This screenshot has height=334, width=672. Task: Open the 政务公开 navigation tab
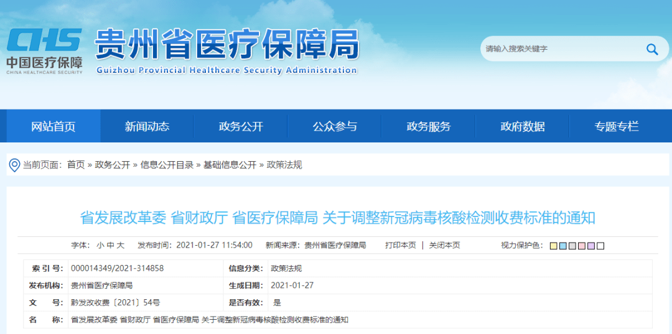241,126
